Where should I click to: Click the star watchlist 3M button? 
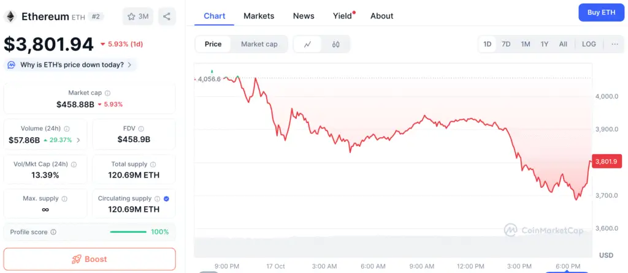pos(138,17)
